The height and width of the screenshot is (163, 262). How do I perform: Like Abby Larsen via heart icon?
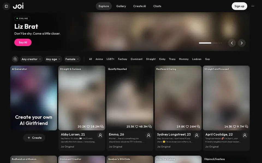pyautogui.click(x=88, y=127)
